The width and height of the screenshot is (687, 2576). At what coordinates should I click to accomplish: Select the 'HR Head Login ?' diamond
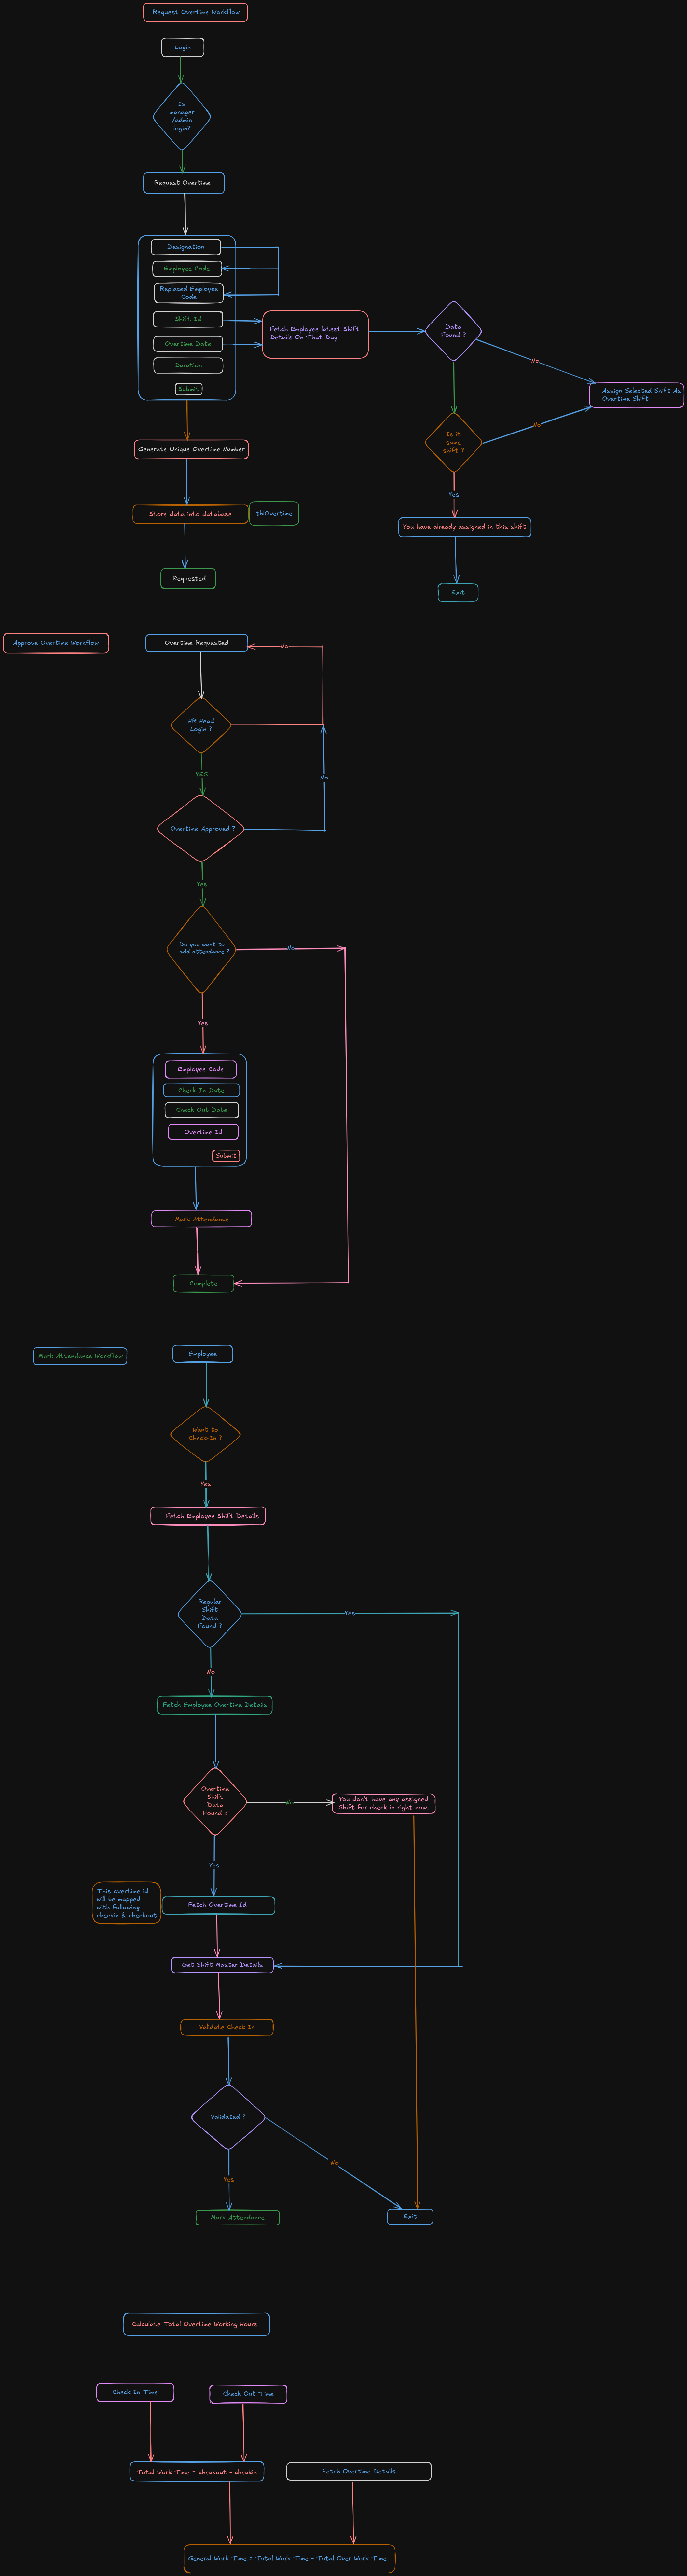click(x=201, y=725)
